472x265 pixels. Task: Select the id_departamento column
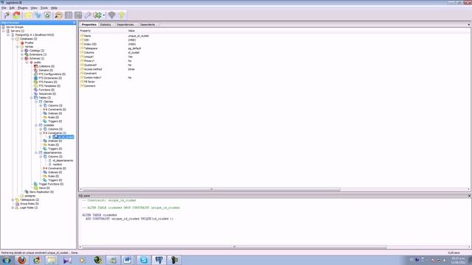63,160
